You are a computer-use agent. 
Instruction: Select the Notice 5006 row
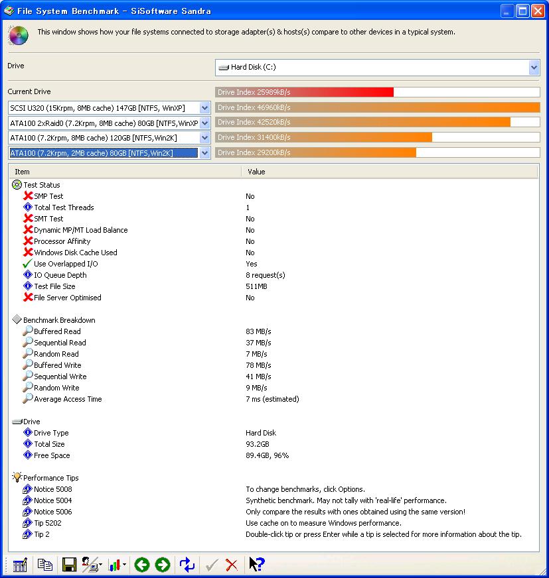(x=274, y=512)
